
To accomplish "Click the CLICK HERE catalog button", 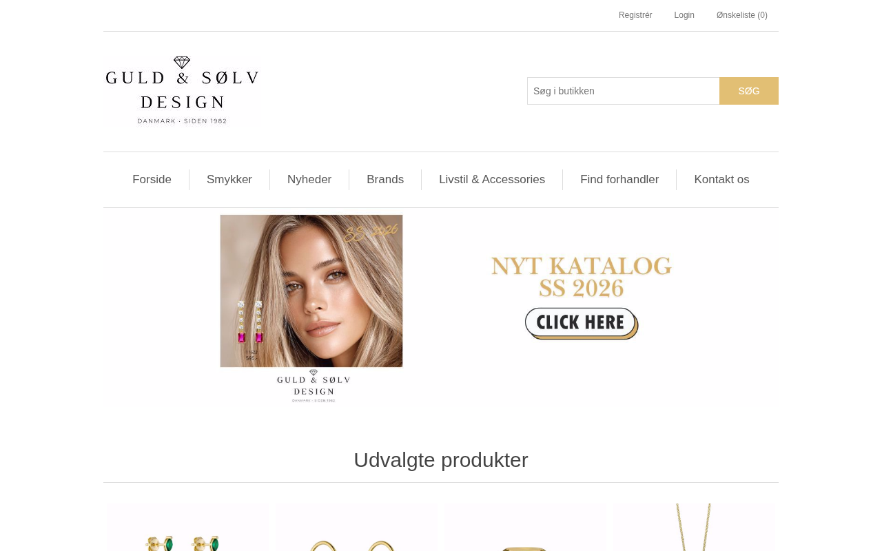I will (x=582, y=323).
